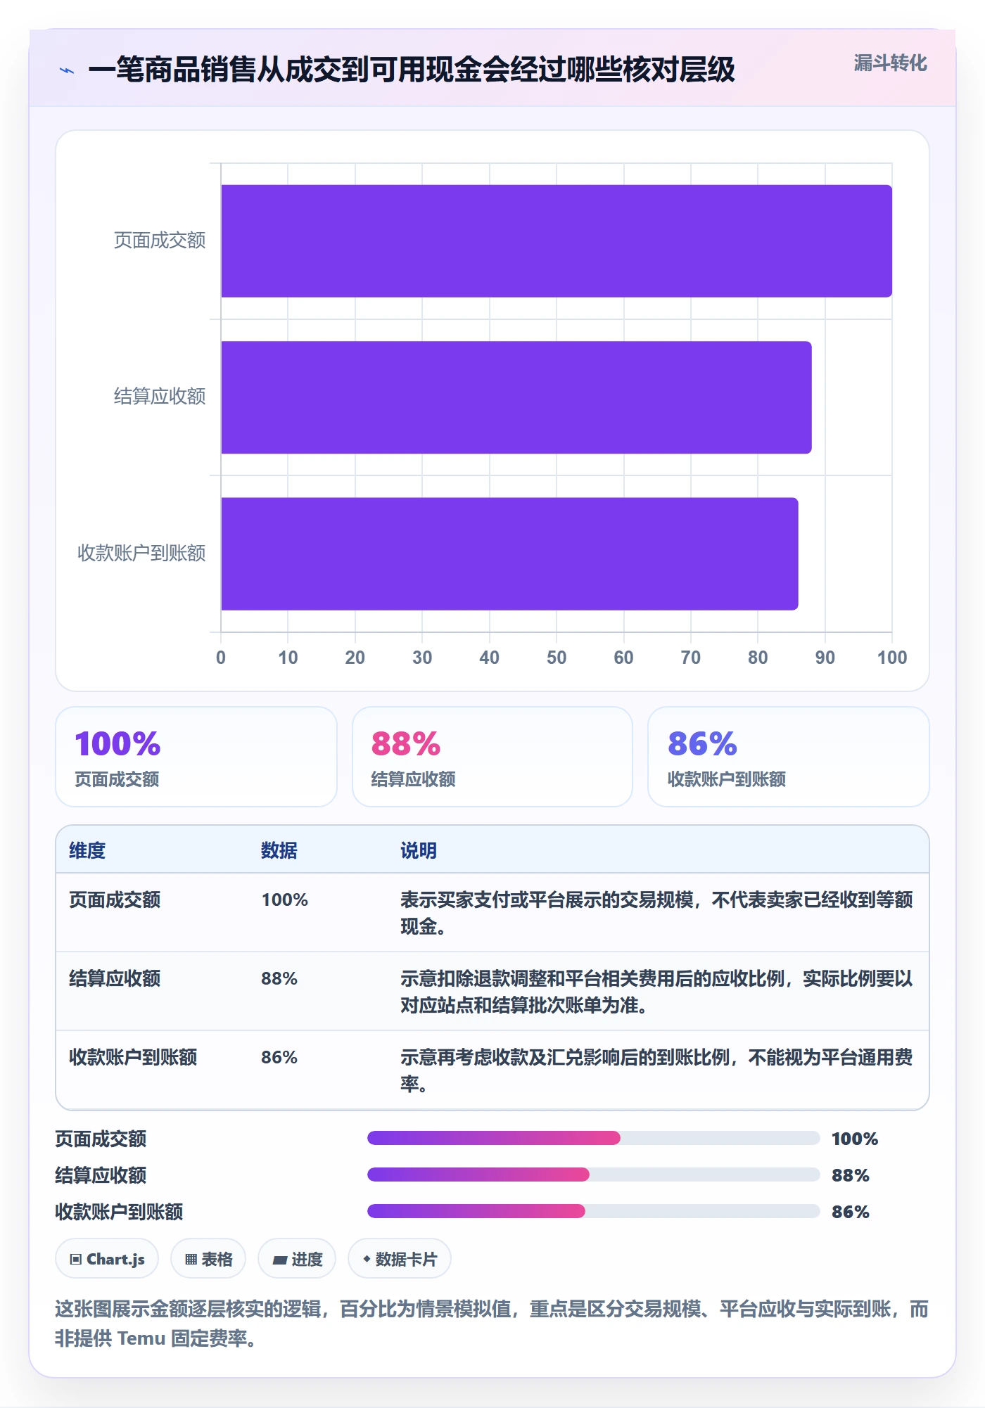Click the 页面成交额 progress bar
This screenshot has height=1408, width=985.
pos(594,1138)
